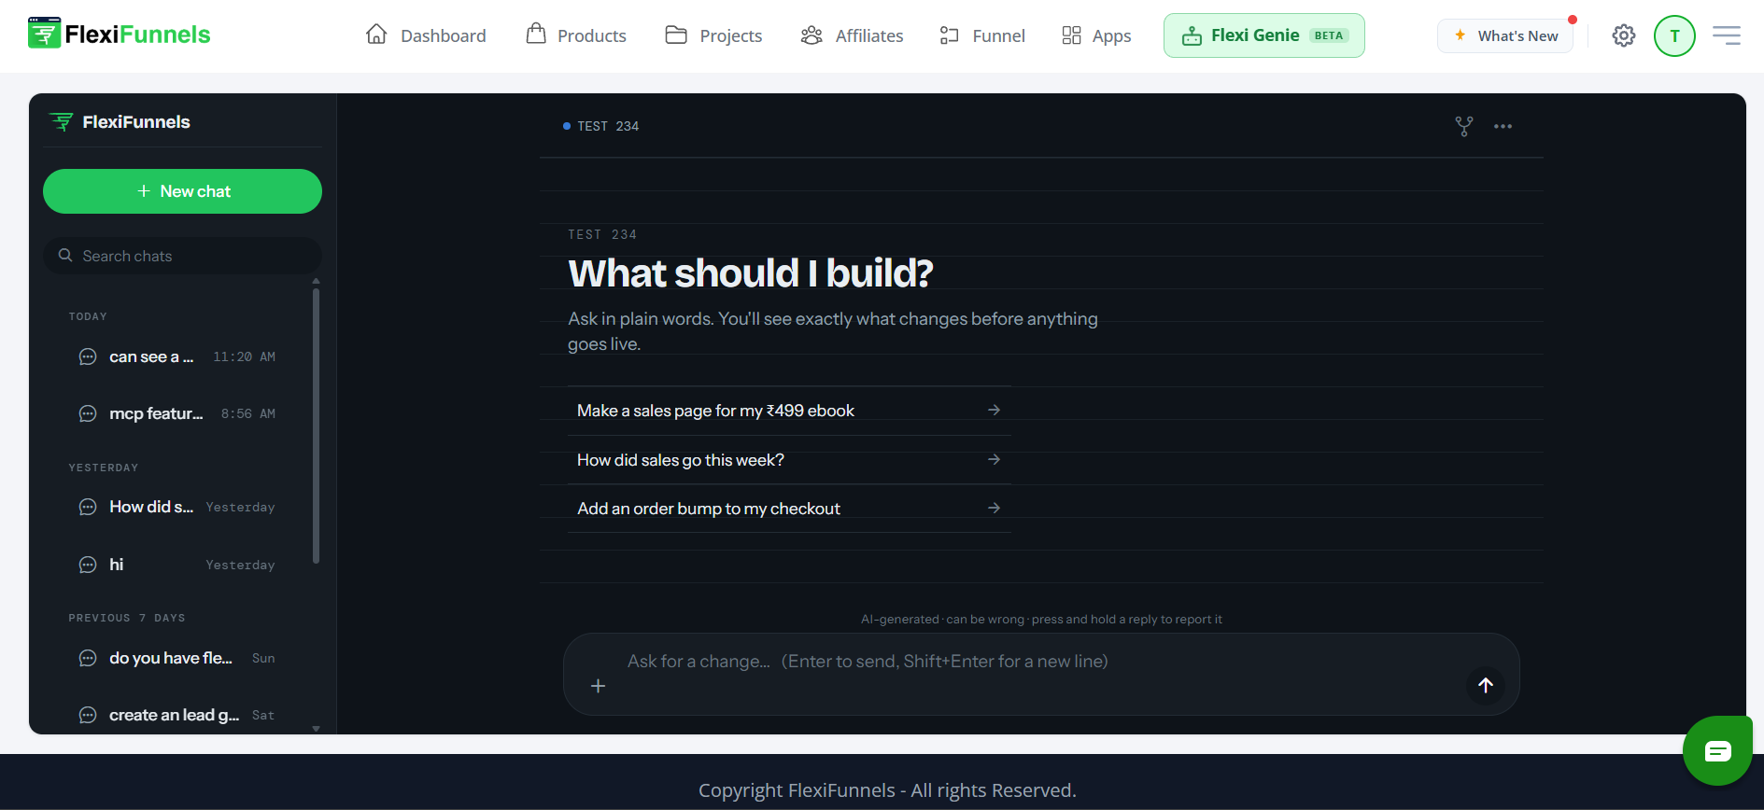Click the chat bubble icon beside 'How did s...'
This screenshot has width=1764, height=810.
click(x=88, y=507)
